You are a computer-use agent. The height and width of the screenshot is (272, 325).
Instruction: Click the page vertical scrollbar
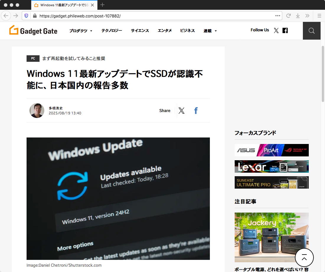coord(323,74)
